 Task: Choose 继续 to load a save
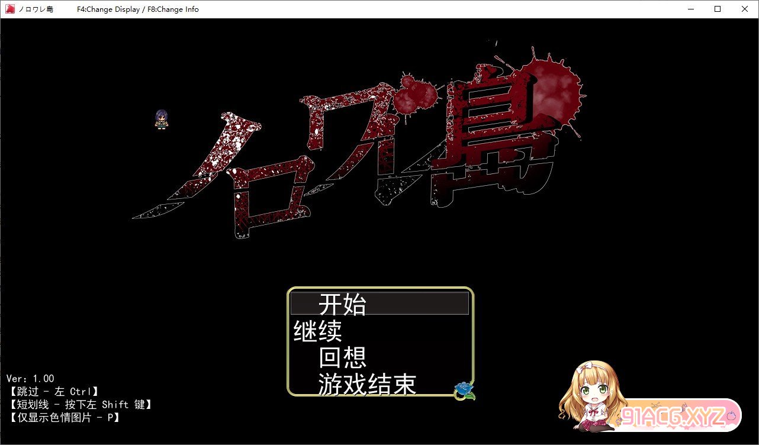pyautogui.click(x=318, y=331)
